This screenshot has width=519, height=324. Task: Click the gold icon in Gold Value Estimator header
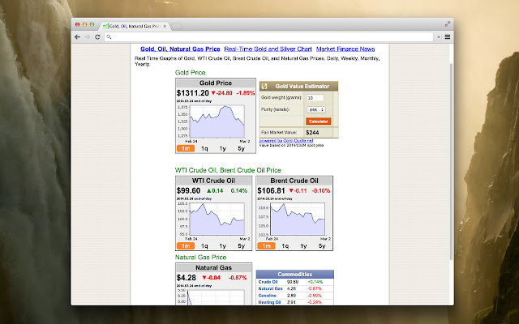(x=264, y=87)
